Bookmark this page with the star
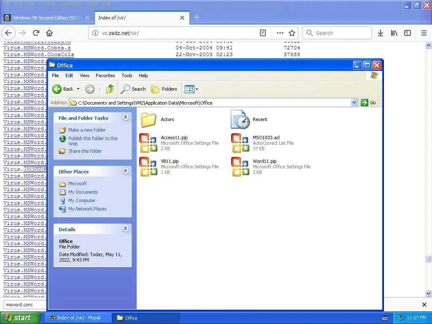This screenshot has width=432, height=324. pos(292,33)
